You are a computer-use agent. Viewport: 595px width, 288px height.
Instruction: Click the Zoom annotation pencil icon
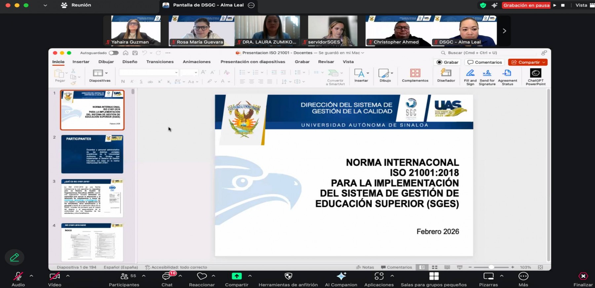[x=15, y=257]
